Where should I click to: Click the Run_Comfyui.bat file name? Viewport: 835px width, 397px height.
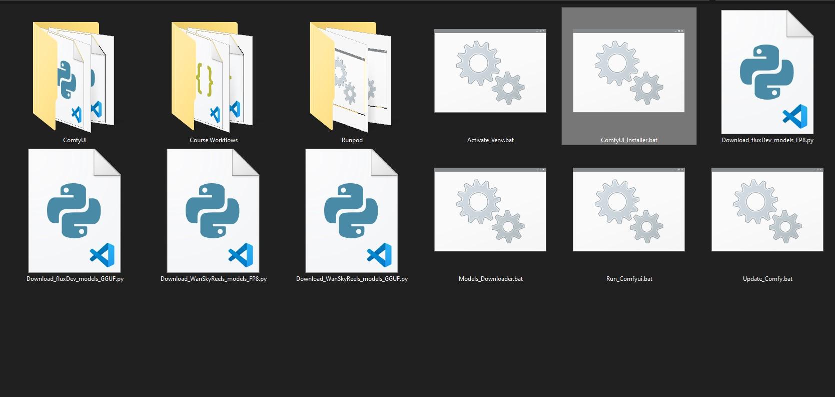coord(629,279)
